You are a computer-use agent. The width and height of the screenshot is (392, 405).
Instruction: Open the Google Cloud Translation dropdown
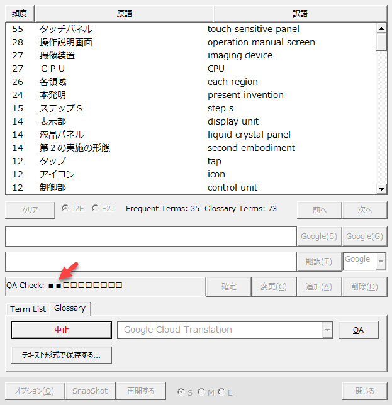tap(327, 330)
